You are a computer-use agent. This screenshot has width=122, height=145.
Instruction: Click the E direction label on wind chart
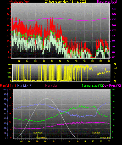click(x=115, y=77)
